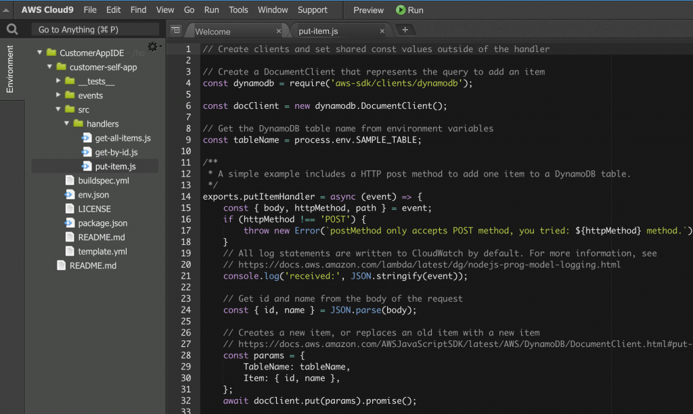Collapse the handlers folder

(x=67, y=124)
